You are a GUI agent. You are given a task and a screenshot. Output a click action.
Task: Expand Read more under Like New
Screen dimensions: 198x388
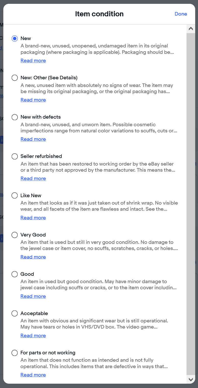click(x=33, y=218)
